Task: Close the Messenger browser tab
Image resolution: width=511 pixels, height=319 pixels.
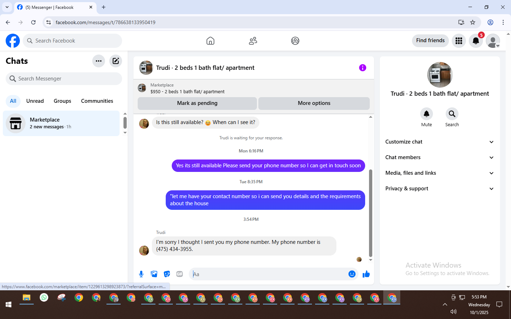Action: [91, 7]
